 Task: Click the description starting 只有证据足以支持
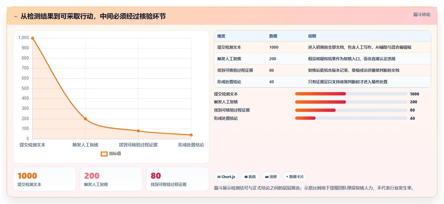pyautogui.click(x=348, y=82)
